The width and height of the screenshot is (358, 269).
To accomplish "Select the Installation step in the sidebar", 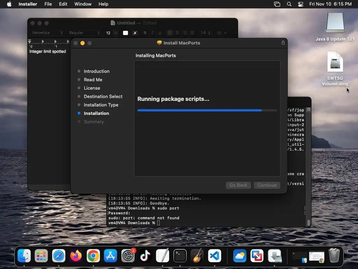I will 96,113.
